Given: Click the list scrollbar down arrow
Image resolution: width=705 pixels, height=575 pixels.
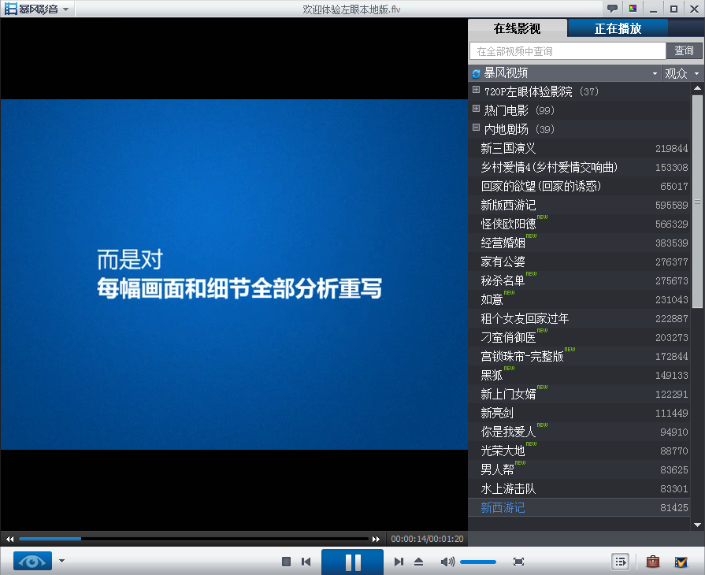Looking at the screenshot, I should [x=697, y=525].
